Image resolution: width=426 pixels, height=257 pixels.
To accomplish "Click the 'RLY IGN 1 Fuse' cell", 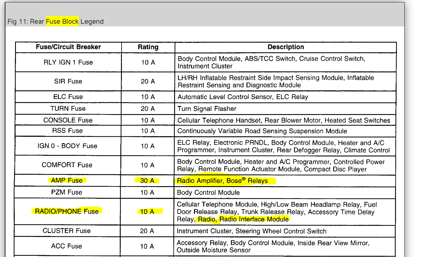I will pos(68,62).
